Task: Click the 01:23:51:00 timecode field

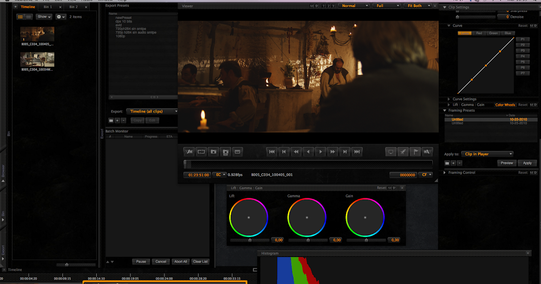Action: coord(197,174)
